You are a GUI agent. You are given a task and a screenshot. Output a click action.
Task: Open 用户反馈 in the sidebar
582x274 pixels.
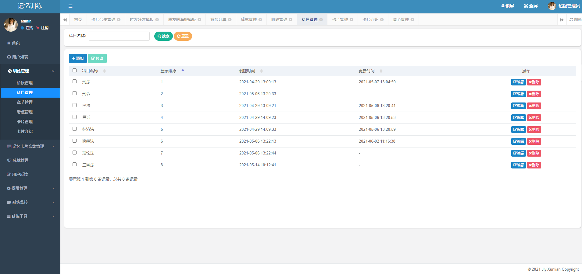click(30, 174)
